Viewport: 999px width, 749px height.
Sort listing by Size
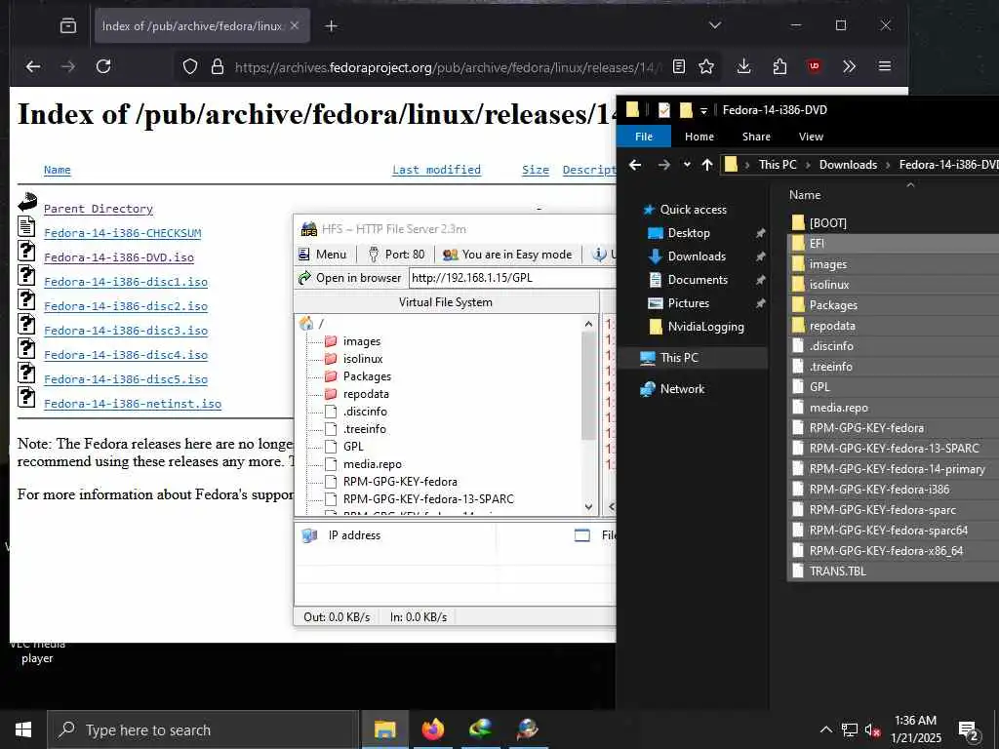(x=536, y=170)
